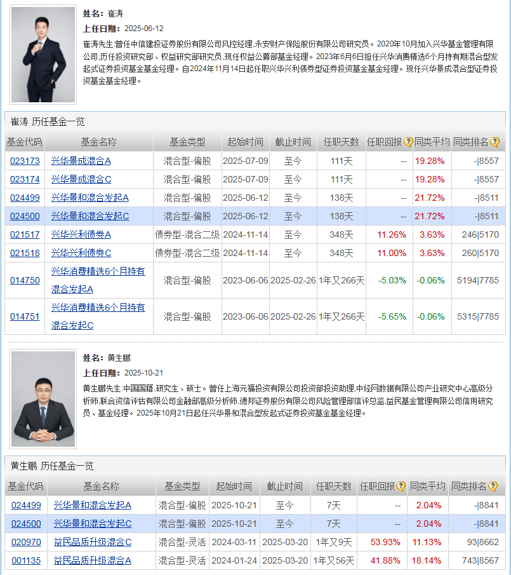
Task: Open 益民品质升级混合A fund link
Action: tap(92, 560)
